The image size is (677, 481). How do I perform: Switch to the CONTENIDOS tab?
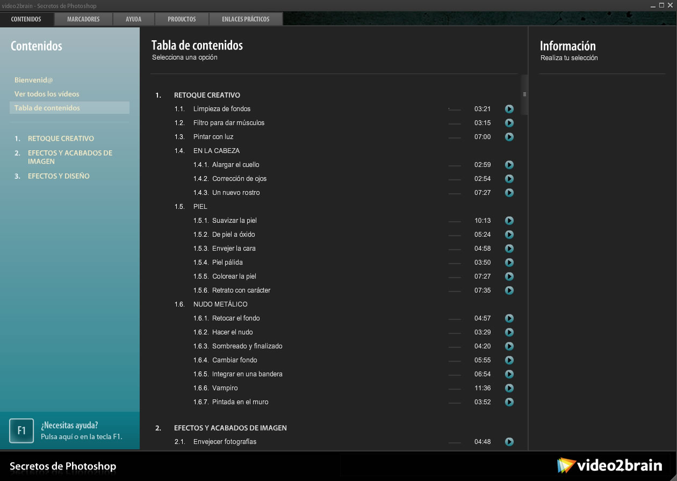click(26, 19)
